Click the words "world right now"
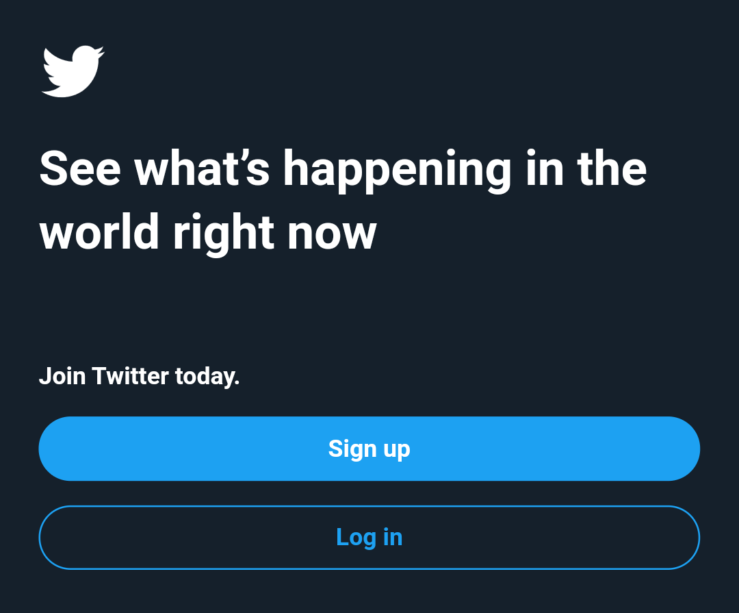This screenshot has height=613, width=739. click(x=208, y=233)
